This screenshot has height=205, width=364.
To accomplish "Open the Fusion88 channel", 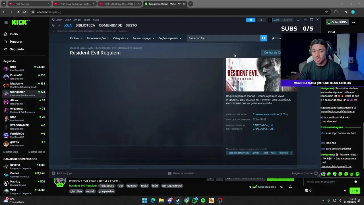I will coord(24,77).
